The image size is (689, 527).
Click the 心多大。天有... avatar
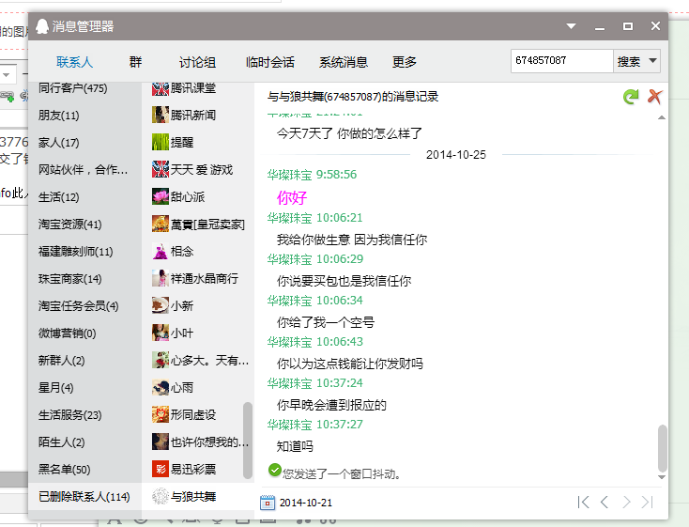(161, 361)
